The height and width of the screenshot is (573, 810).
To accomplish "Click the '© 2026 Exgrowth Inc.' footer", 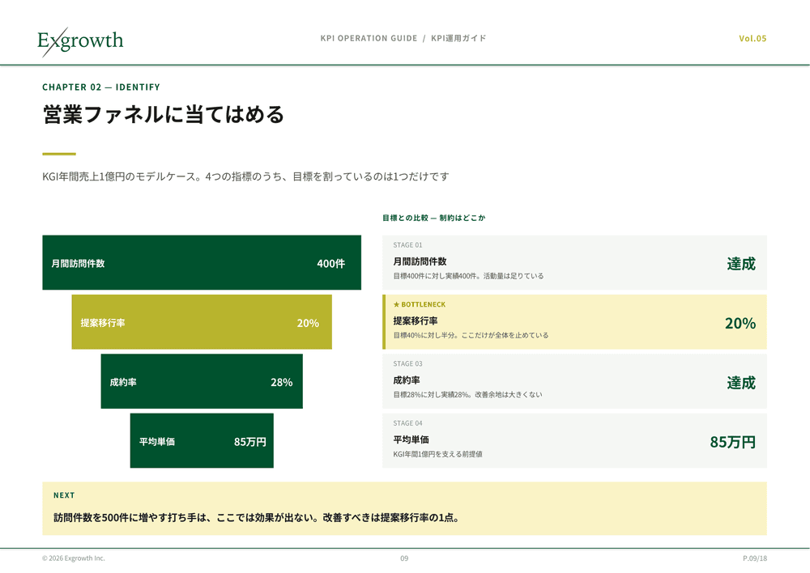I will [74, 558].
